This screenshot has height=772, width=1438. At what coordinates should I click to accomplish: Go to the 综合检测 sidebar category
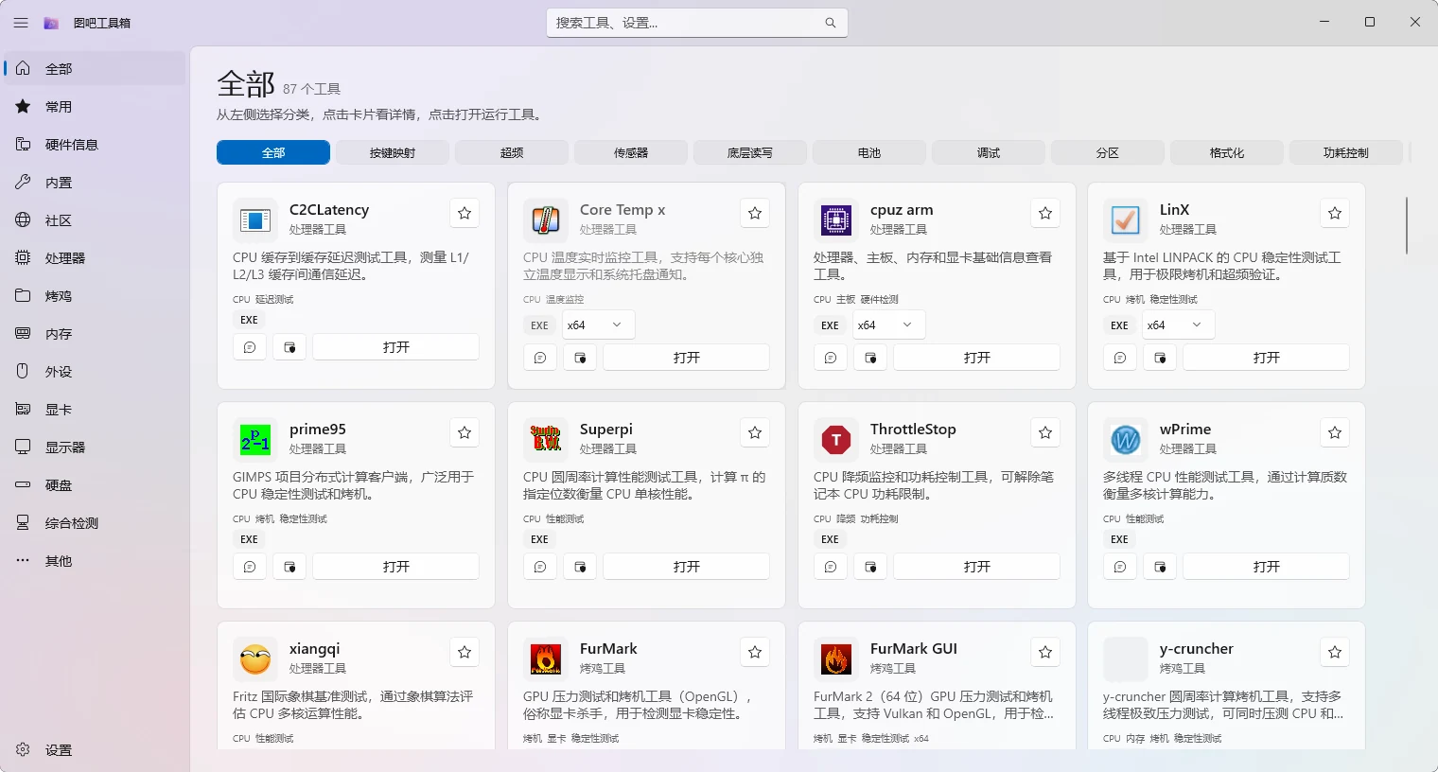(x=95, y=523)
